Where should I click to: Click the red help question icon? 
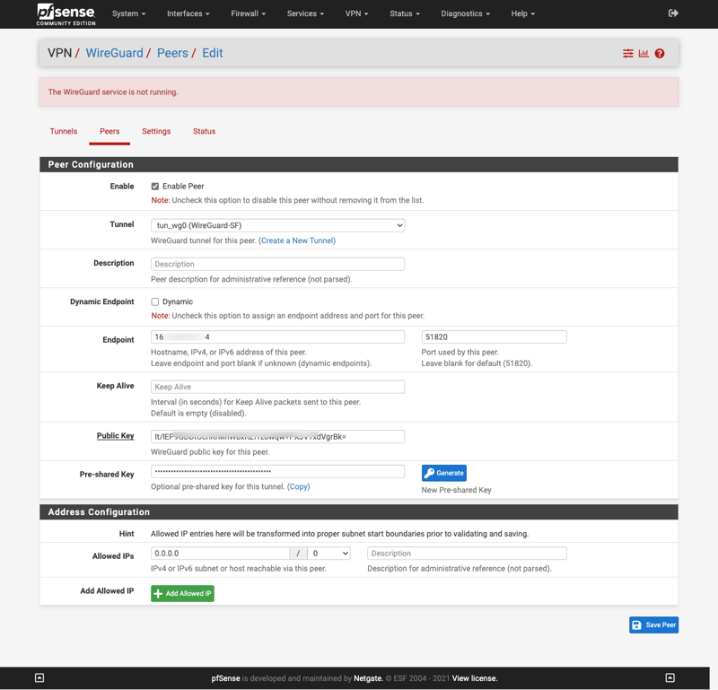point(660,54)
